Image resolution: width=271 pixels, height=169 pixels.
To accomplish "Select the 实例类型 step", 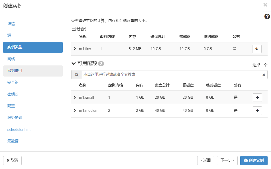I will [x=33, y=47].
